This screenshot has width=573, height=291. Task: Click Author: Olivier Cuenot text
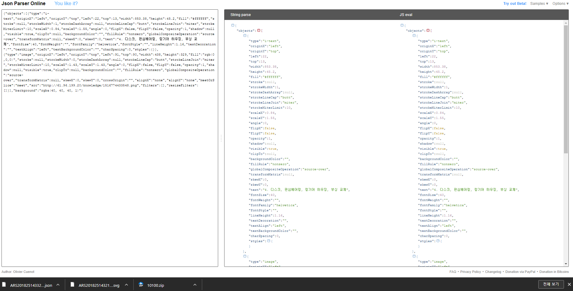pos(18,272)
